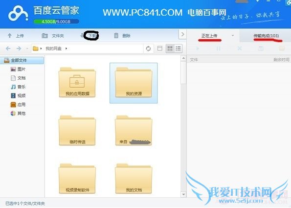The image size is (291, 208).
Task: Select 文档 category in sidebar
Action: pyautogui.click(x=18, y=78)
